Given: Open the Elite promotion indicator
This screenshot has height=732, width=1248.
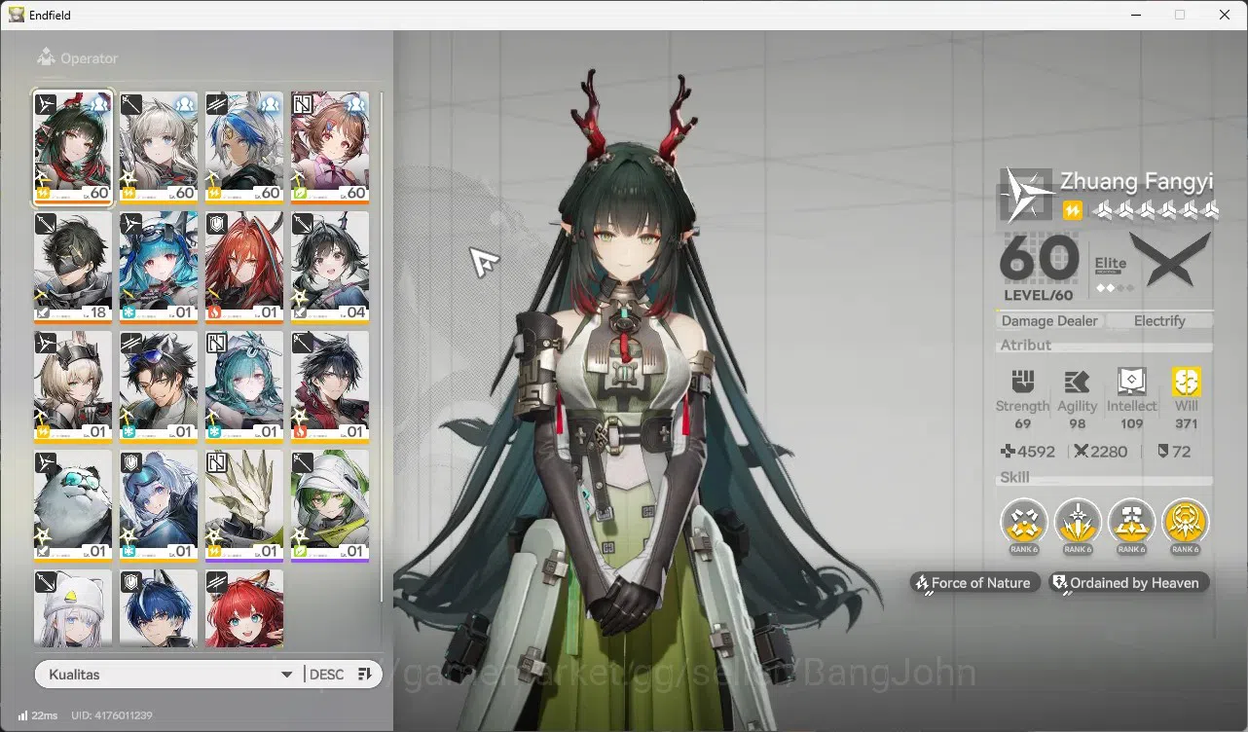Looking at the screenshot, I should (x=1114, y=274).
